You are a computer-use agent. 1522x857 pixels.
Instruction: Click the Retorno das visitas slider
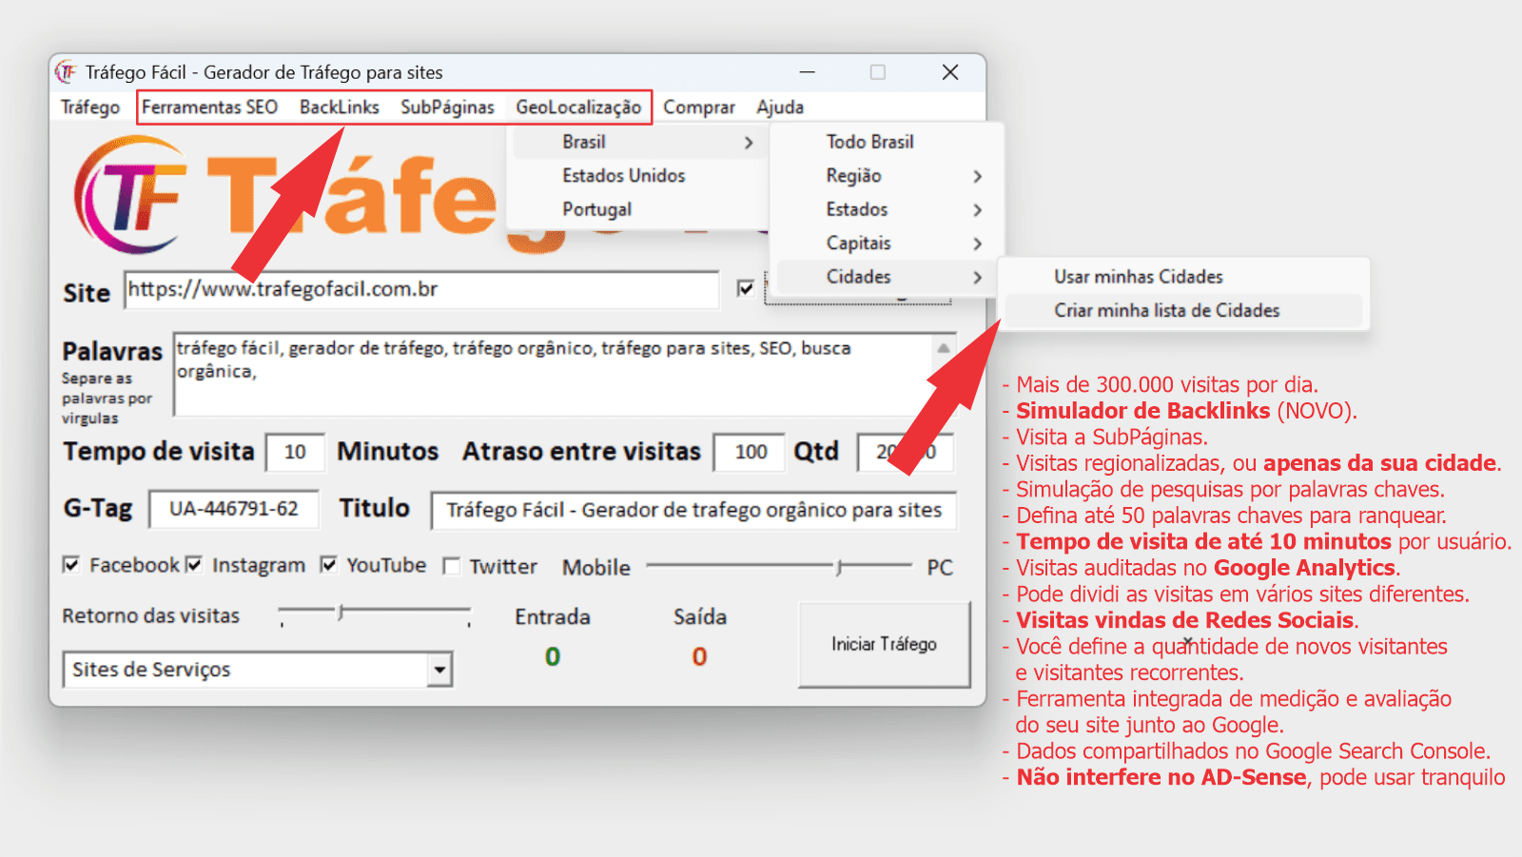click(375, 614)
